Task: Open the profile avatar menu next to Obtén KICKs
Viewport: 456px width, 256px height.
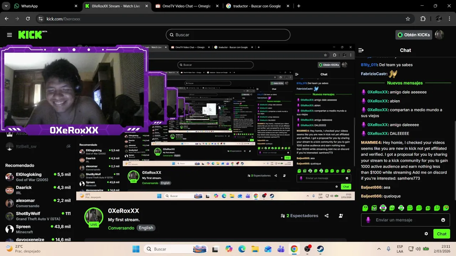Action: tap(439, 35)
